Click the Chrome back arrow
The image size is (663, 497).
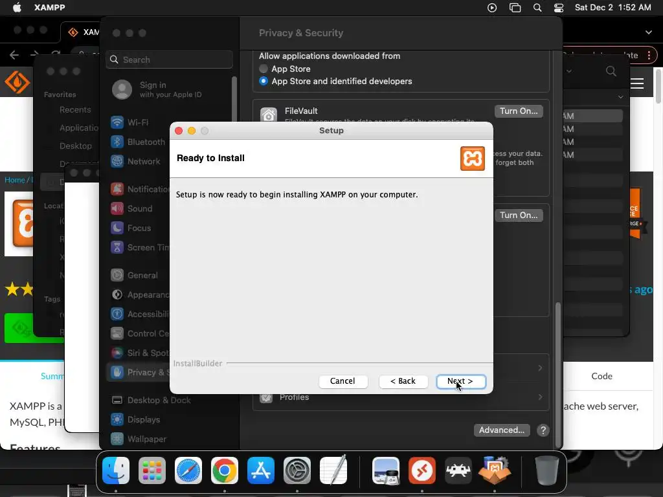pos(14,55)
